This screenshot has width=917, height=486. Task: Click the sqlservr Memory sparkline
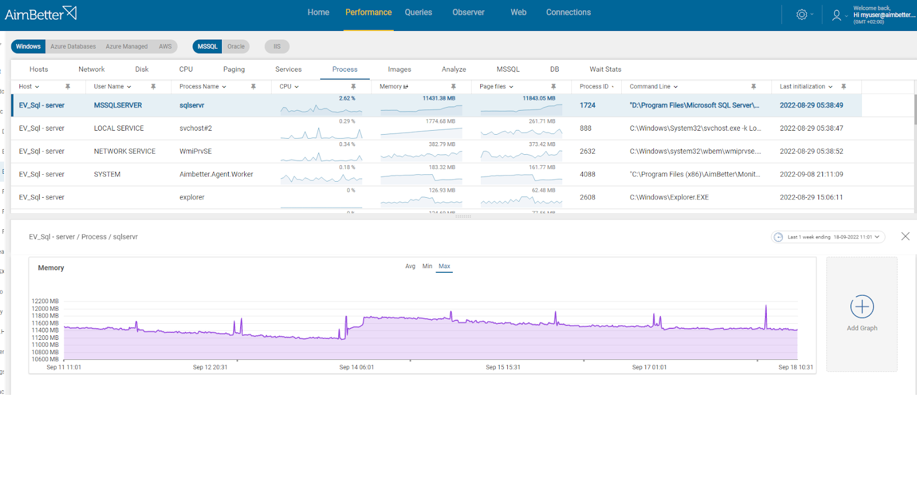click(421, 109)
